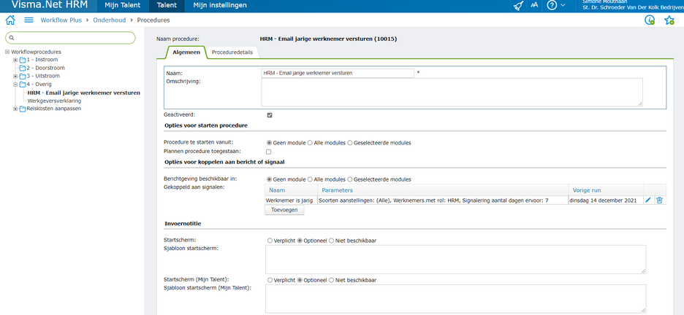Delete the 'Werknemer is Jarig' signal

[x=659, y=200]
